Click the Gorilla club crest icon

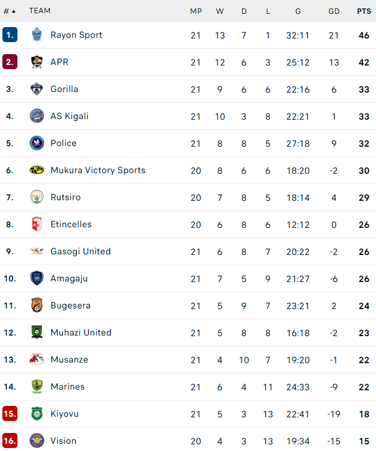tap(37, 89)
